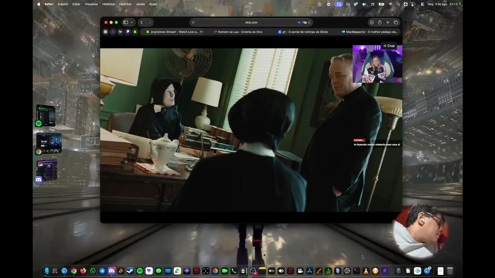Open the Twitch pinned tab
Image resolution: width=495 pixels, height=278 pixels.
tap(128, 32)
